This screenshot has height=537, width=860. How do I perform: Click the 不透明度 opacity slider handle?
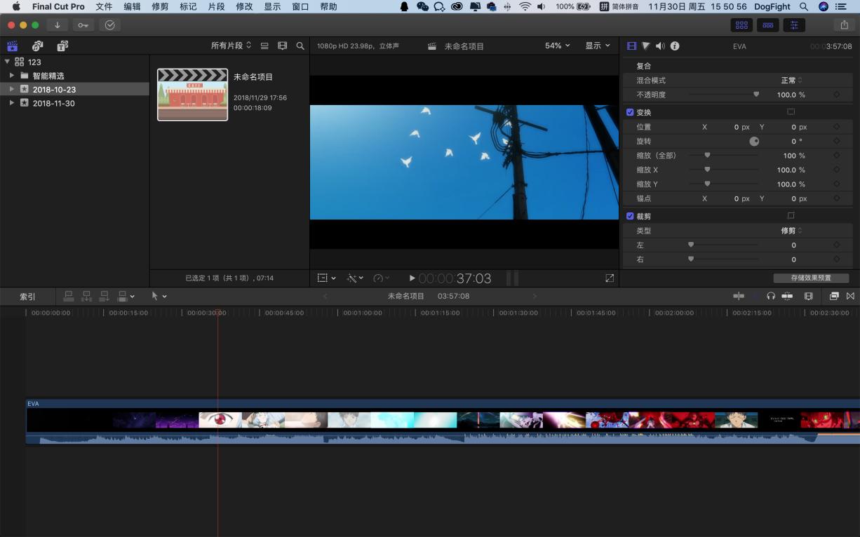[x=756, y=95]
